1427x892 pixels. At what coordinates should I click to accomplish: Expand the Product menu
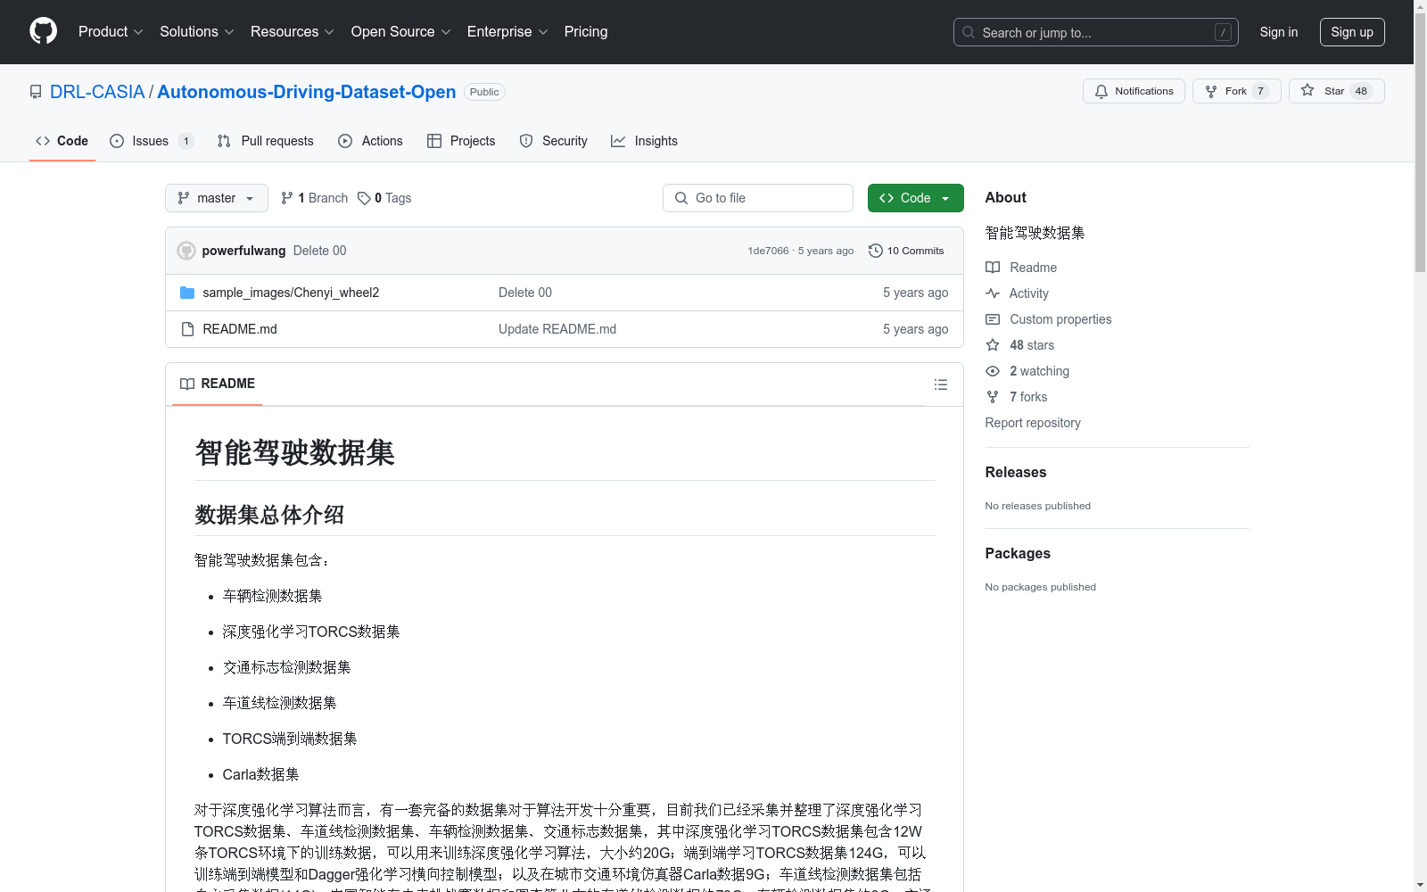[x=111, y=31]
